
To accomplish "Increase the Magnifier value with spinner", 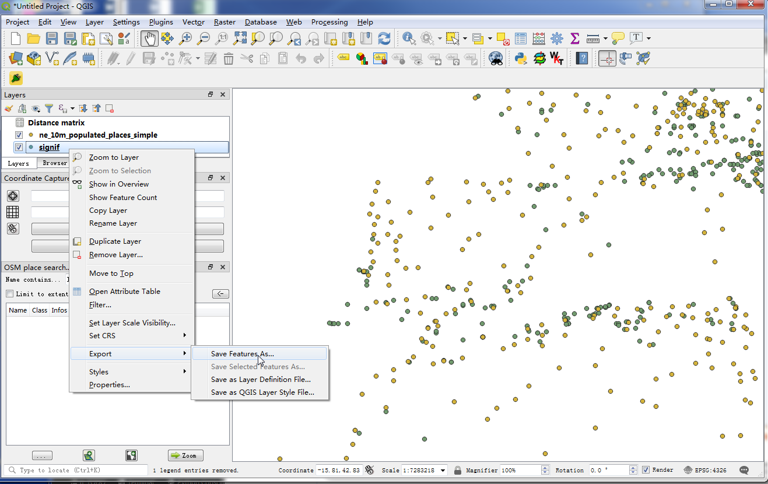I will [545, 468].
